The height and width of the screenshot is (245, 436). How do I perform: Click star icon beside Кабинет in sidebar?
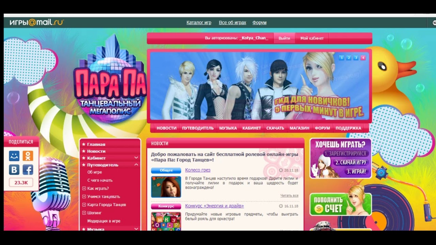(83, 158)
